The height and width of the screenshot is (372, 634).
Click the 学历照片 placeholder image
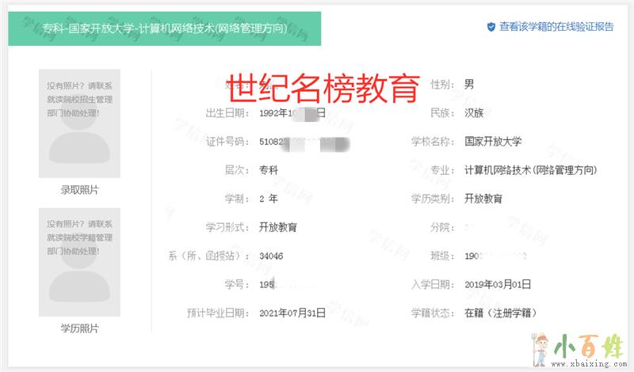coord(80,261)
